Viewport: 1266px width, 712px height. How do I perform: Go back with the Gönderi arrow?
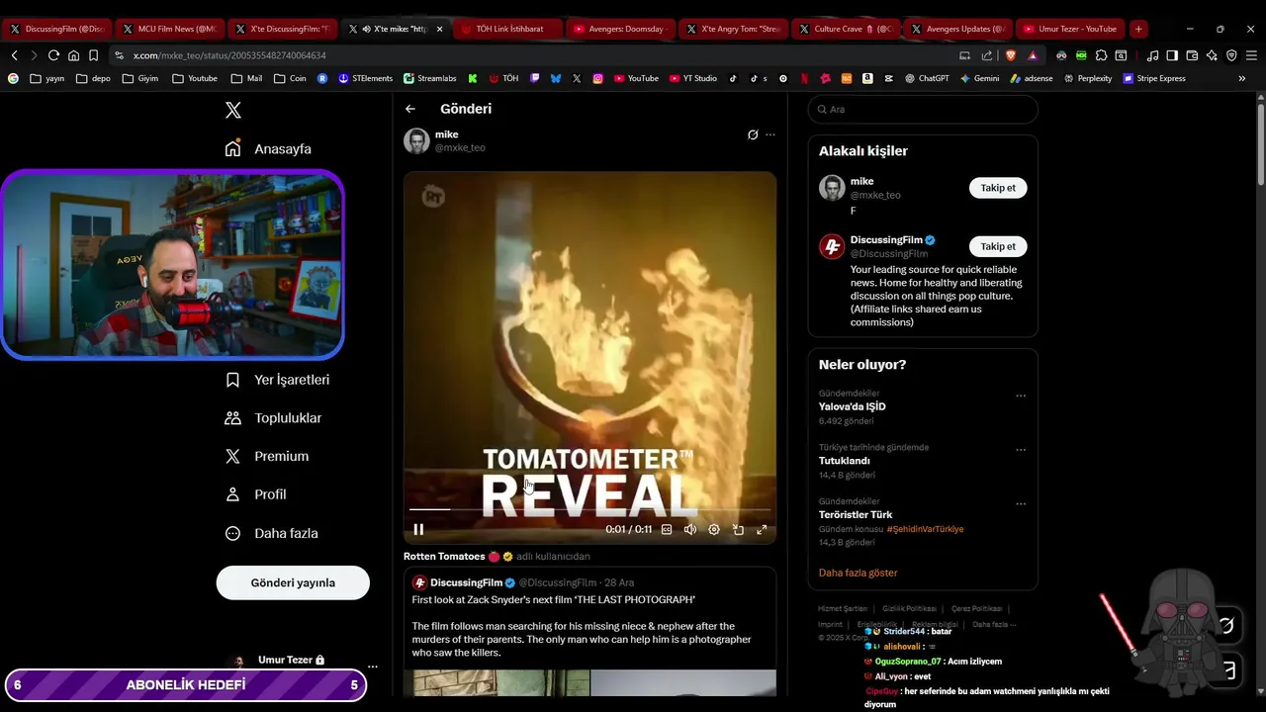coord(410,109)
